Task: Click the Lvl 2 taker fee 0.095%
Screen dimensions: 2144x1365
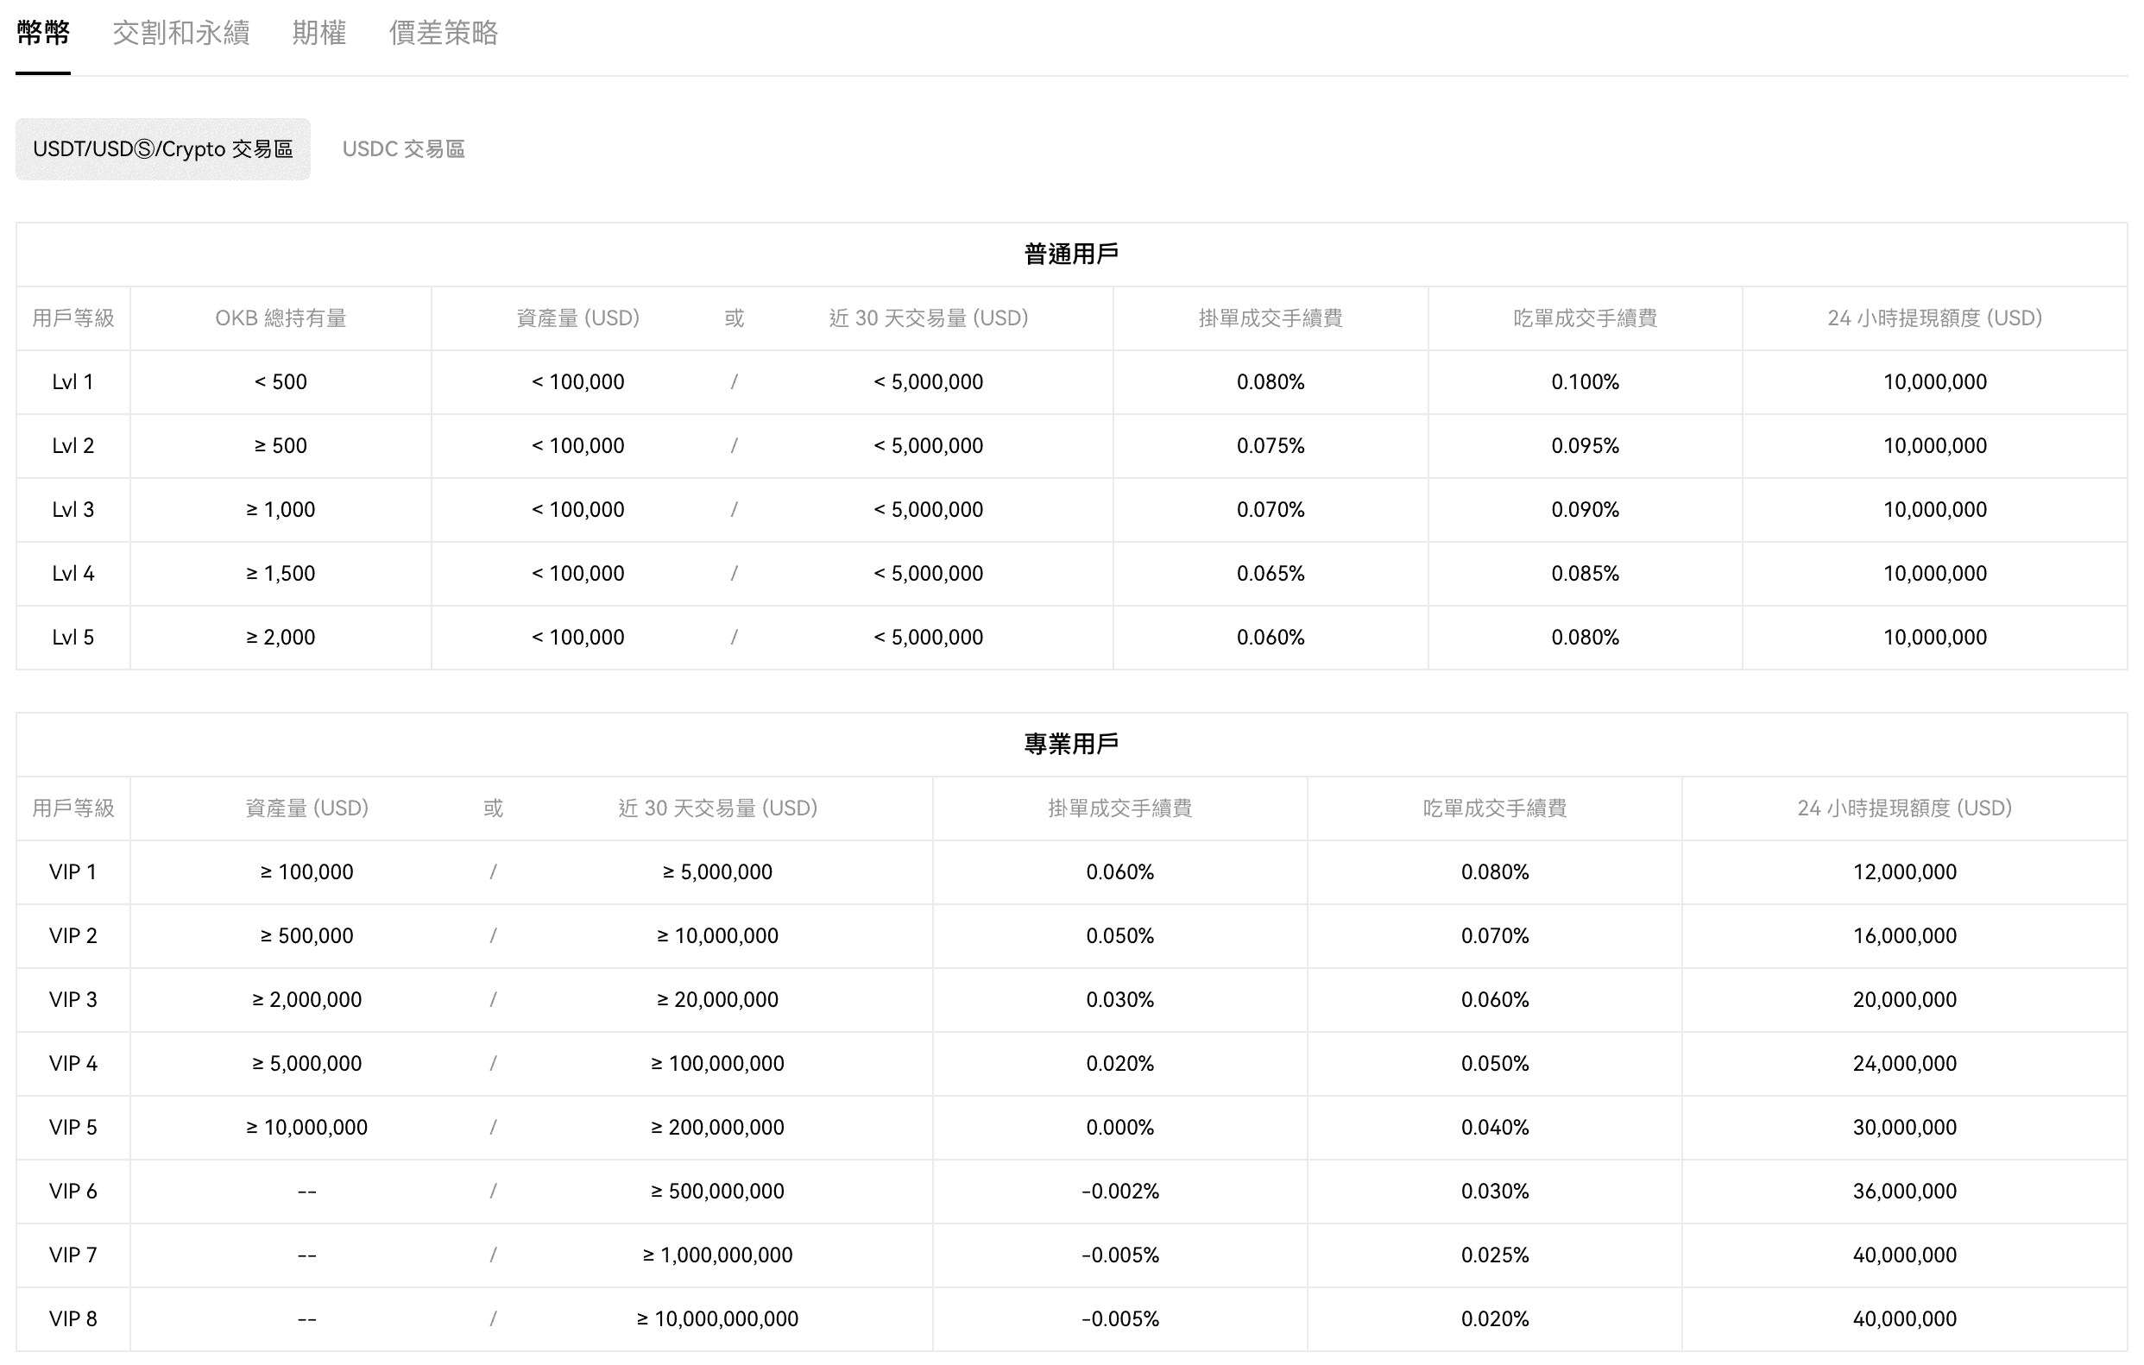Action: click(1585, 446)
